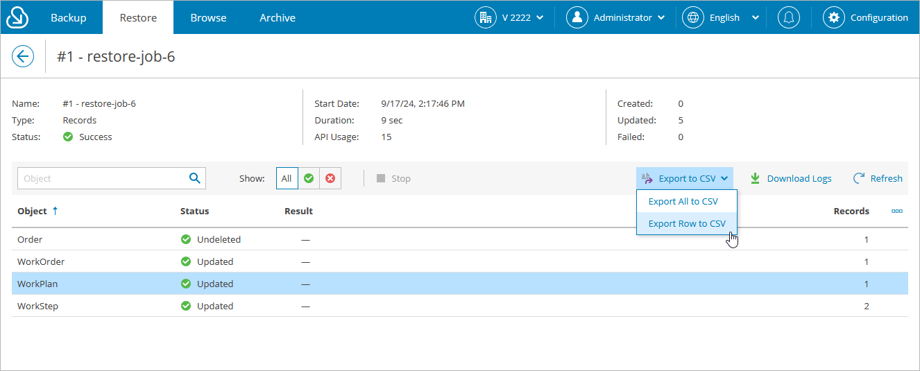Click the Success status check icon
The height and width of the screenshot is (371, 920).
click(68, 137)
